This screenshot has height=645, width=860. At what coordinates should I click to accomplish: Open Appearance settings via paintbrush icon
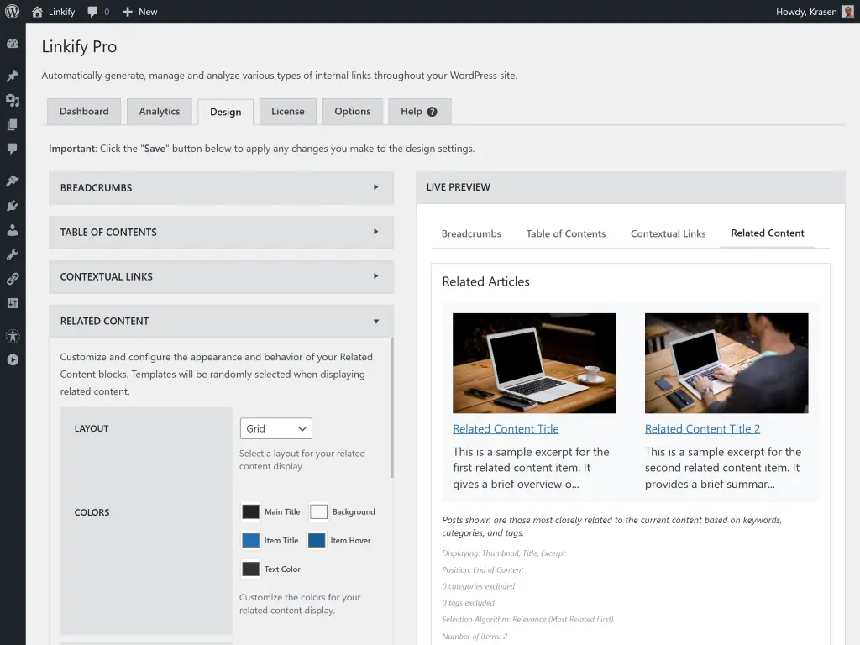pyautogui.click(x=14, y=180)
